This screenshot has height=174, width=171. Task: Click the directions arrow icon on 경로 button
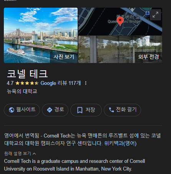pos(50,110)
